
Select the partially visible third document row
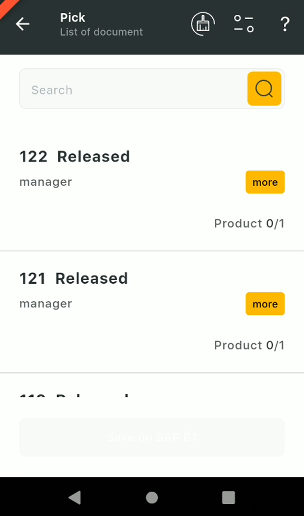point(74,395)
